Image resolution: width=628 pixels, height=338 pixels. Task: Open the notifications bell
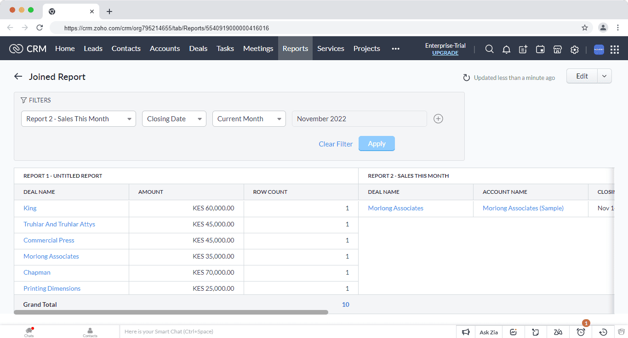506,49
